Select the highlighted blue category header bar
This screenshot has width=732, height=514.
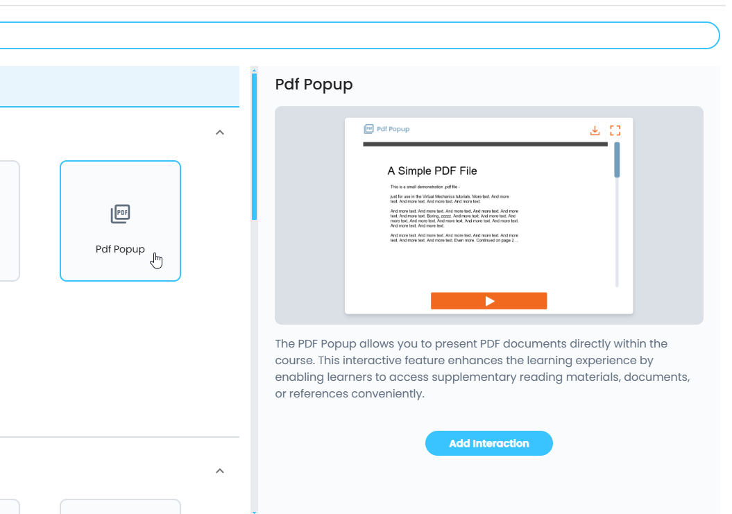point(119,87)
